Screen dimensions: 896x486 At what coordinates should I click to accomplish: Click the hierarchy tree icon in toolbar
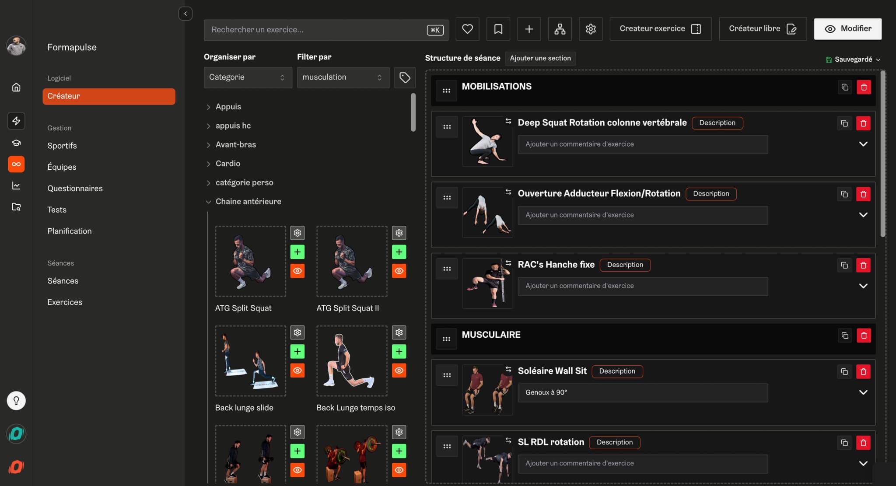[560, 29]
